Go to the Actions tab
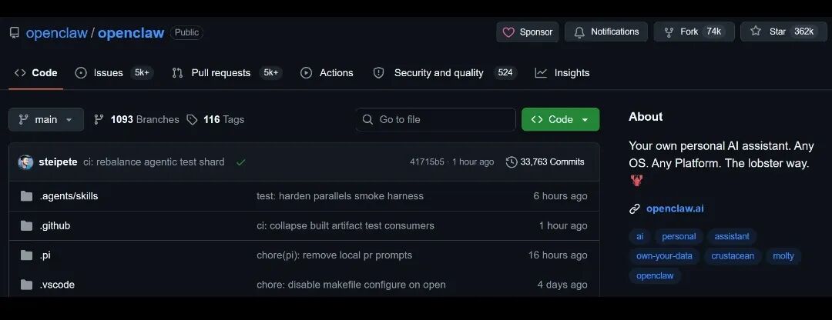832x320 pixels. pos(327,73)
